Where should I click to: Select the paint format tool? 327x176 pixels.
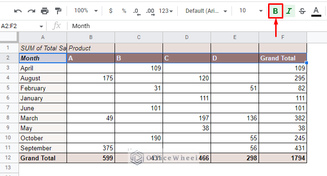(x=58, y=11)
